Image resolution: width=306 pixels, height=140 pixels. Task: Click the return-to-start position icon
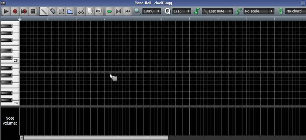(x=127, y=11)
